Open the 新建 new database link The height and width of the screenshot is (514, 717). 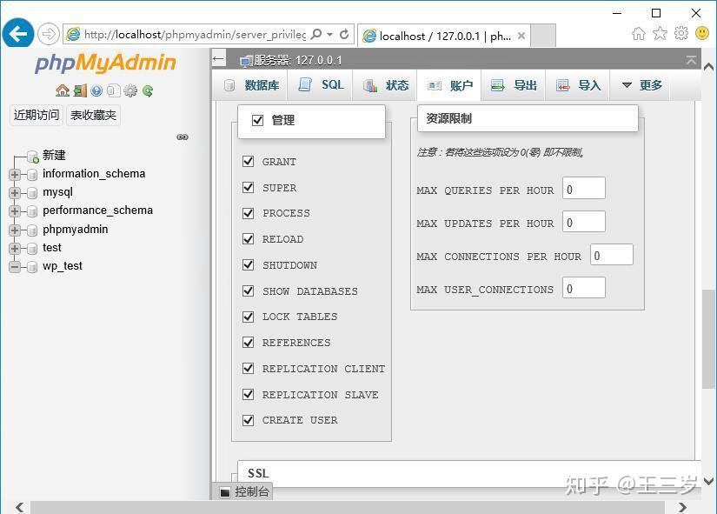pyautogui.click(x=54, y=155)
